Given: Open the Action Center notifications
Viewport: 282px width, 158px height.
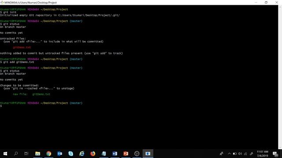Looking at the screenshot, I should click(x=275, y=154).
